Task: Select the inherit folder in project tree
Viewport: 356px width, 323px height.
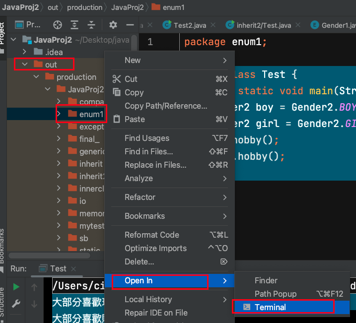Action: (x=90, y=163)
